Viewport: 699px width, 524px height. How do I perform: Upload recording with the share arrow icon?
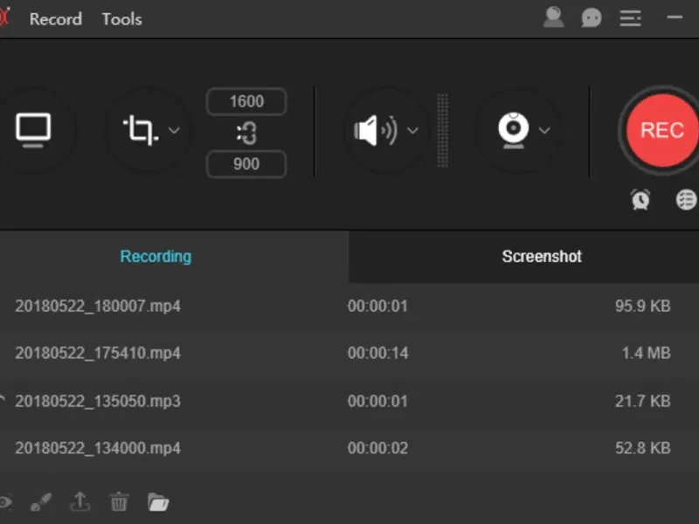point(80,501)
